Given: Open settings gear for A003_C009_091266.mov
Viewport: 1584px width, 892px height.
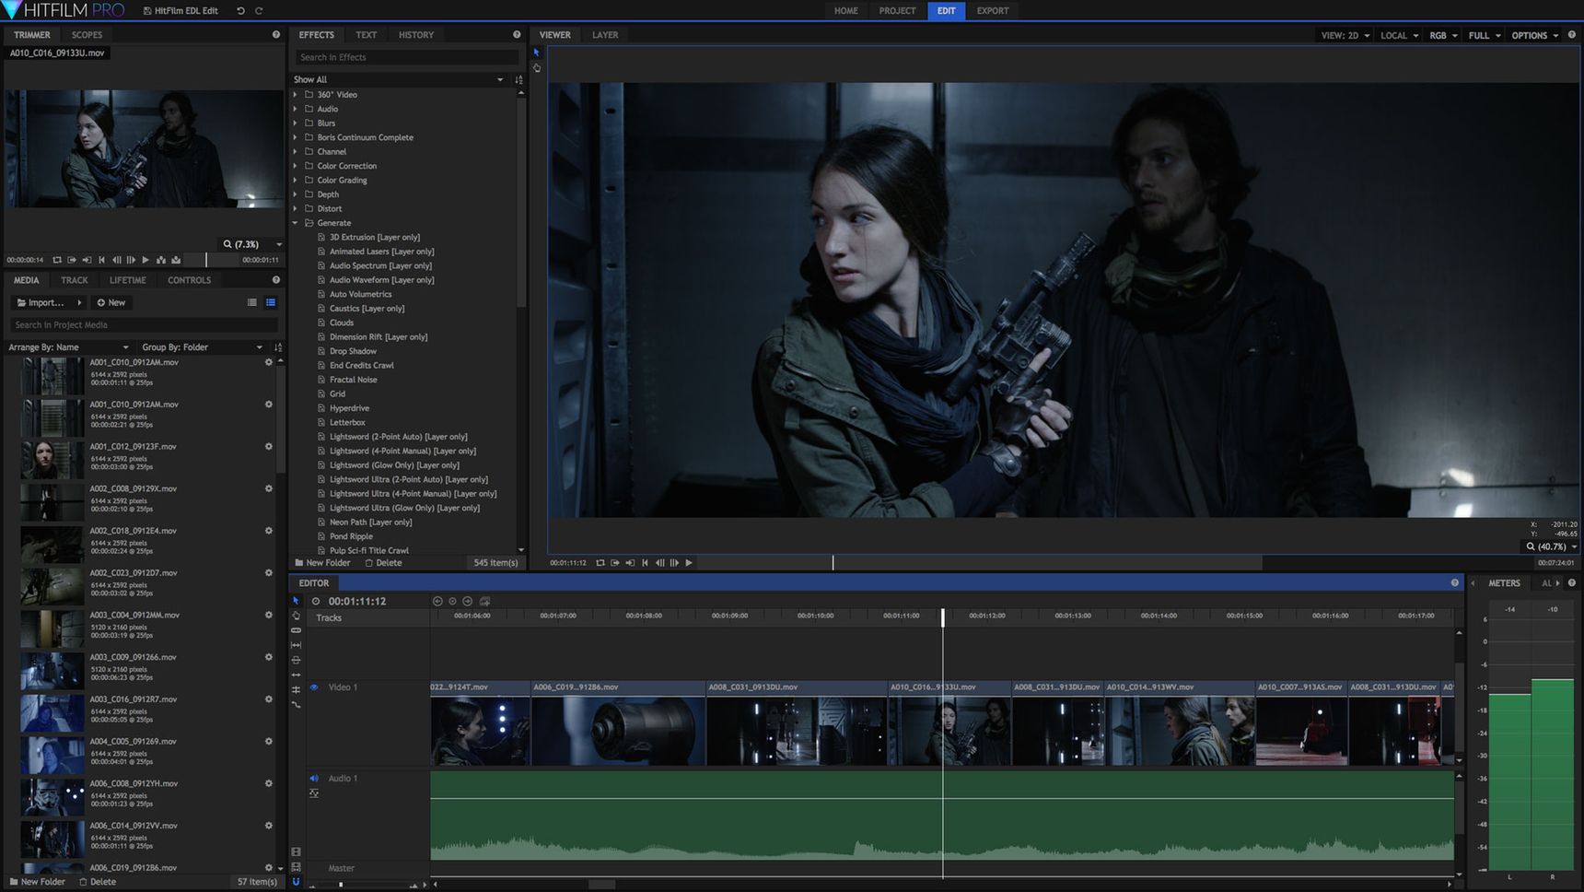Looking at the screenshot, I should tap(269, 657).
